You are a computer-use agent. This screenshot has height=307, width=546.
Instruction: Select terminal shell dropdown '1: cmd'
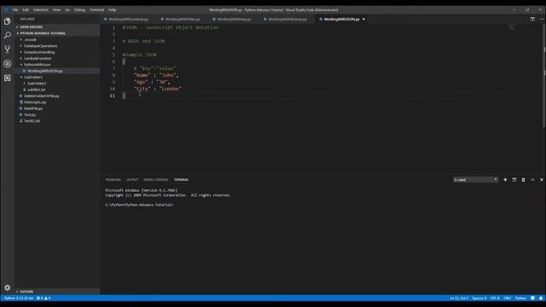(x=475, y=180)
